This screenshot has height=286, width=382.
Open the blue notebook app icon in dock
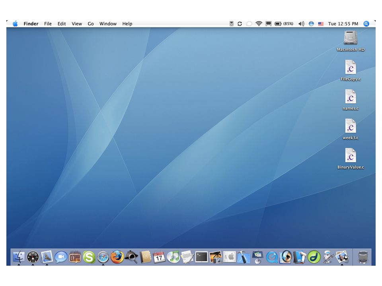tap(300, 257)
